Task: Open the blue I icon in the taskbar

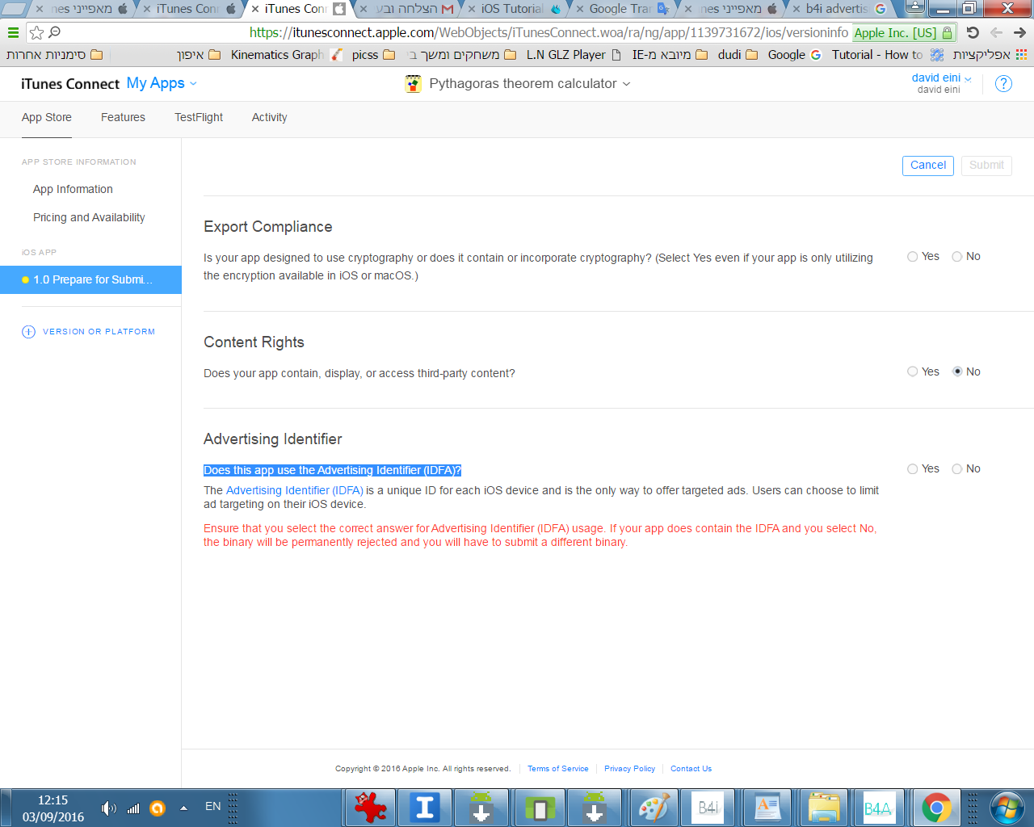Action: coord(425,807)
